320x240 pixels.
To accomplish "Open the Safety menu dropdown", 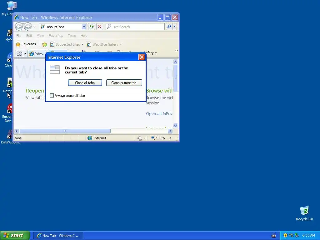I will (x=151, y=53).
